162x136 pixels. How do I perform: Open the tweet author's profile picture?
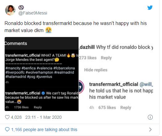[10, 10]
